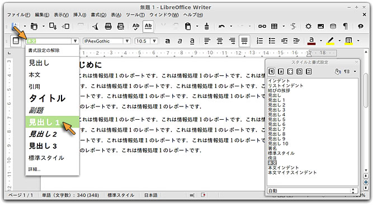Open the font color dropdown arrow

(x=321, y=41)
